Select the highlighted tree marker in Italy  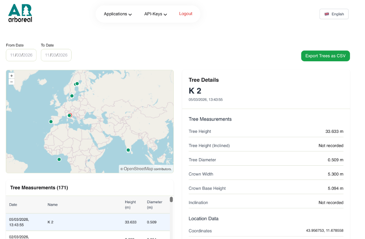point(70,115)
